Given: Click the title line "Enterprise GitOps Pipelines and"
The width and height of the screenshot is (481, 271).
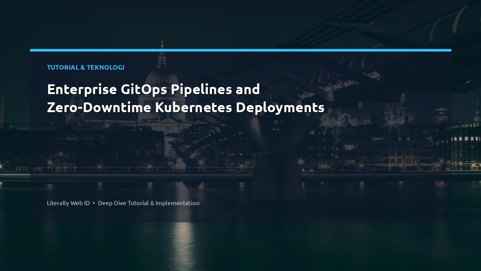Looking at the screenshot, I should pyautogui.click(x=153, y=90).
